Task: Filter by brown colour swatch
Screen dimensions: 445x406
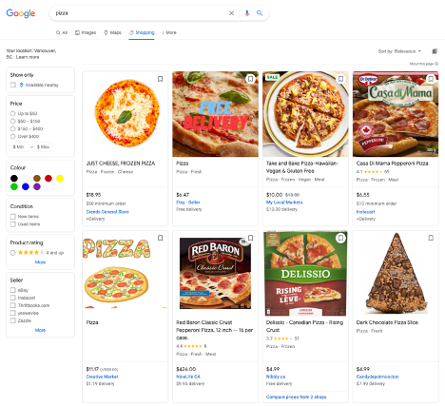Action: 37,179
